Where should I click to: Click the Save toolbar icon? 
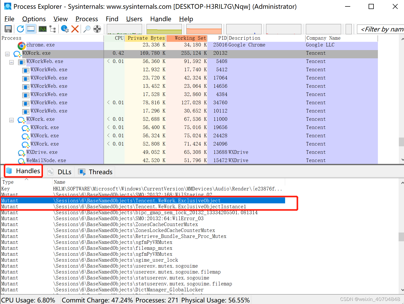(x=9, y=29)
